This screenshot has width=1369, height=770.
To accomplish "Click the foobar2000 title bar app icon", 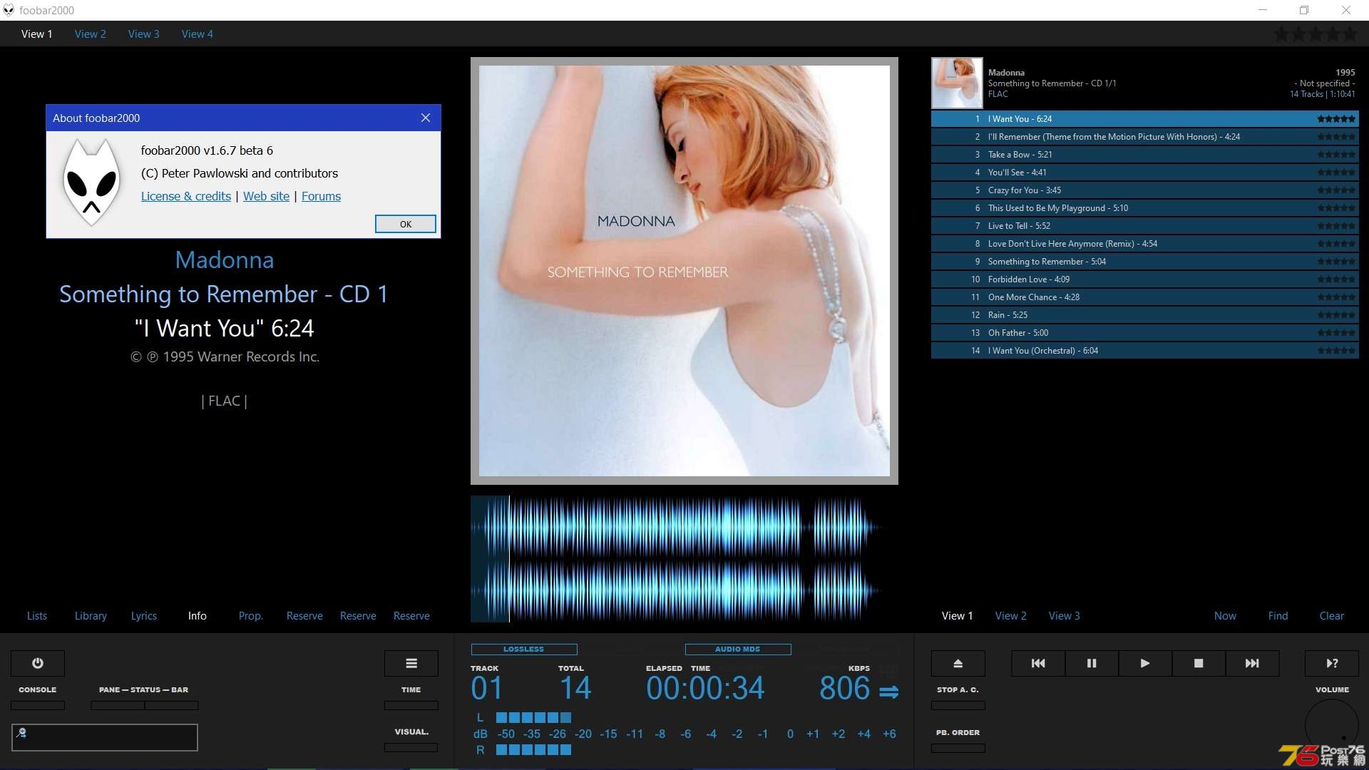I will (x=9, y=10).
